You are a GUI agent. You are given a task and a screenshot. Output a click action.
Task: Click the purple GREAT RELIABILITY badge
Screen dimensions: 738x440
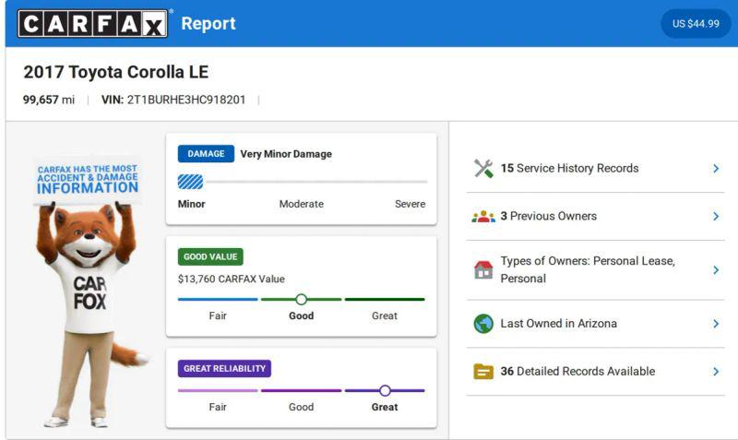point(224,368)
